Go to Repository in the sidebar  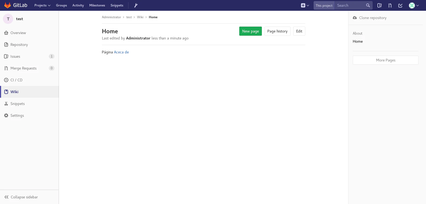tap(19, 45)
